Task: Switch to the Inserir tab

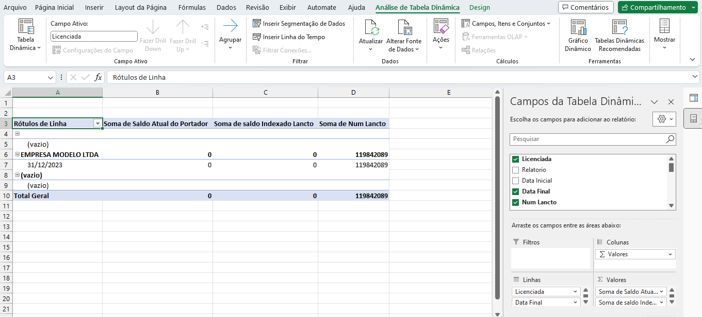Action: [x=94, y=7]
